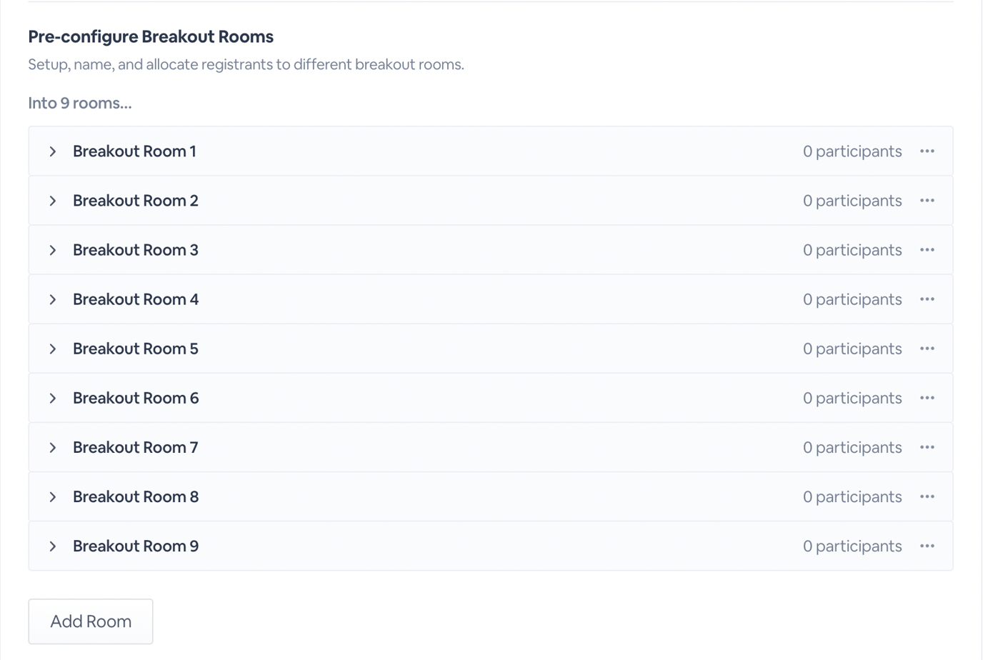983x660 pixels.
Task: Open more actions for Breakout Room 5
Action: [x=927, y=349]
